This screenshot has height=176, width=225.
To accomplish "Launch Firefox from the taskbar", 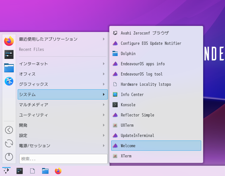I will pos(58,171).
